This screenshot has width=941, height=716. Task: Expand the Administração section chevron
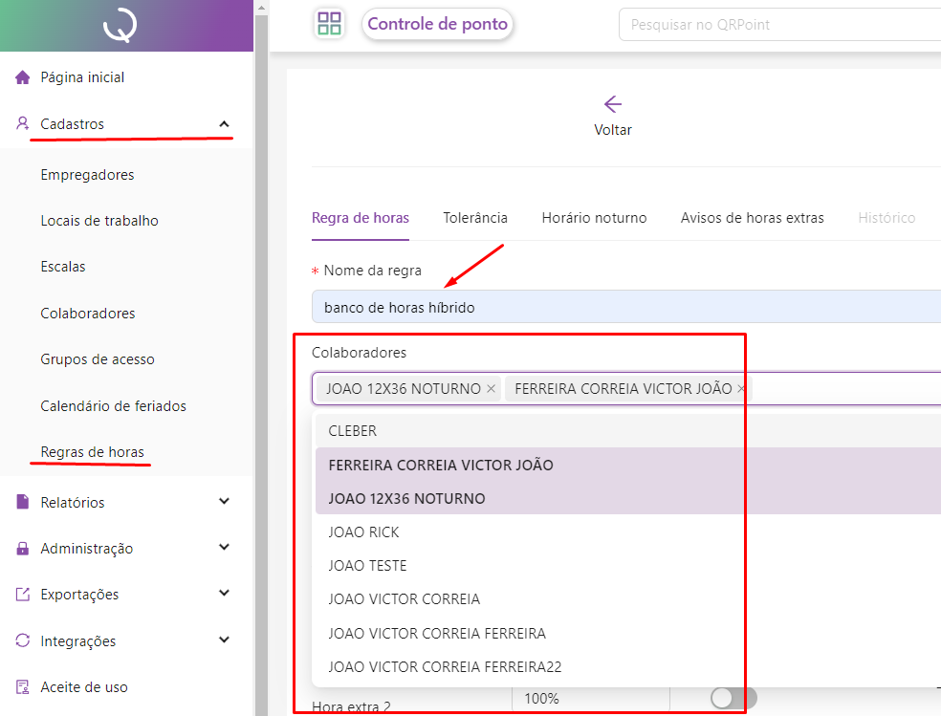[x=224, y=548]
